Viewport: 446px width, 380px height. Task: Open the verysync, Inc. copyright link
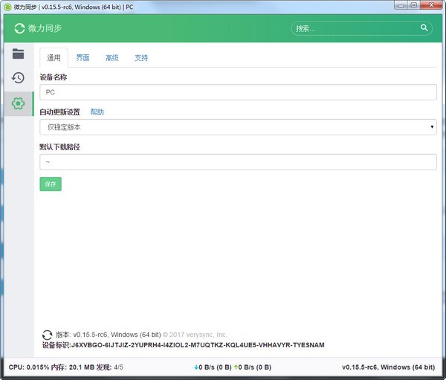[x=204, y=335]
